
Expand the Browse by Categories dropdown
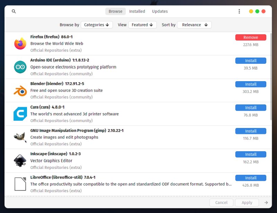point(97,25)
